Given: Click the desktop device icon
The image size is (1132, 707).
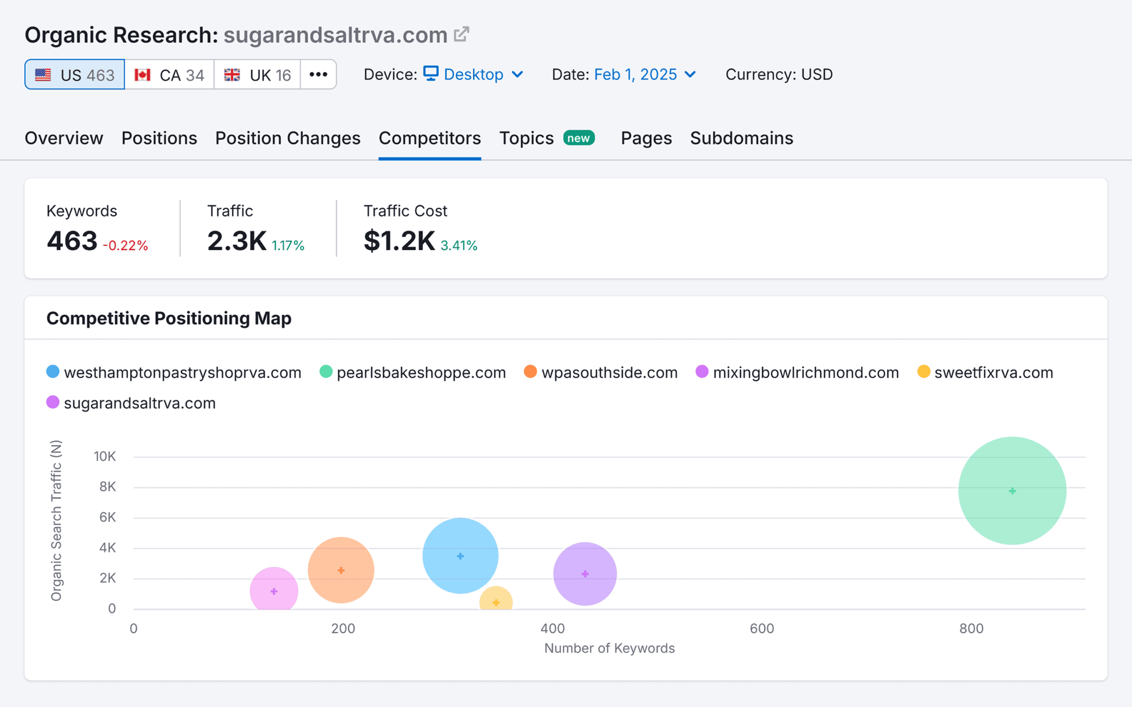Looking at the screenshot, I should [431, 73].
